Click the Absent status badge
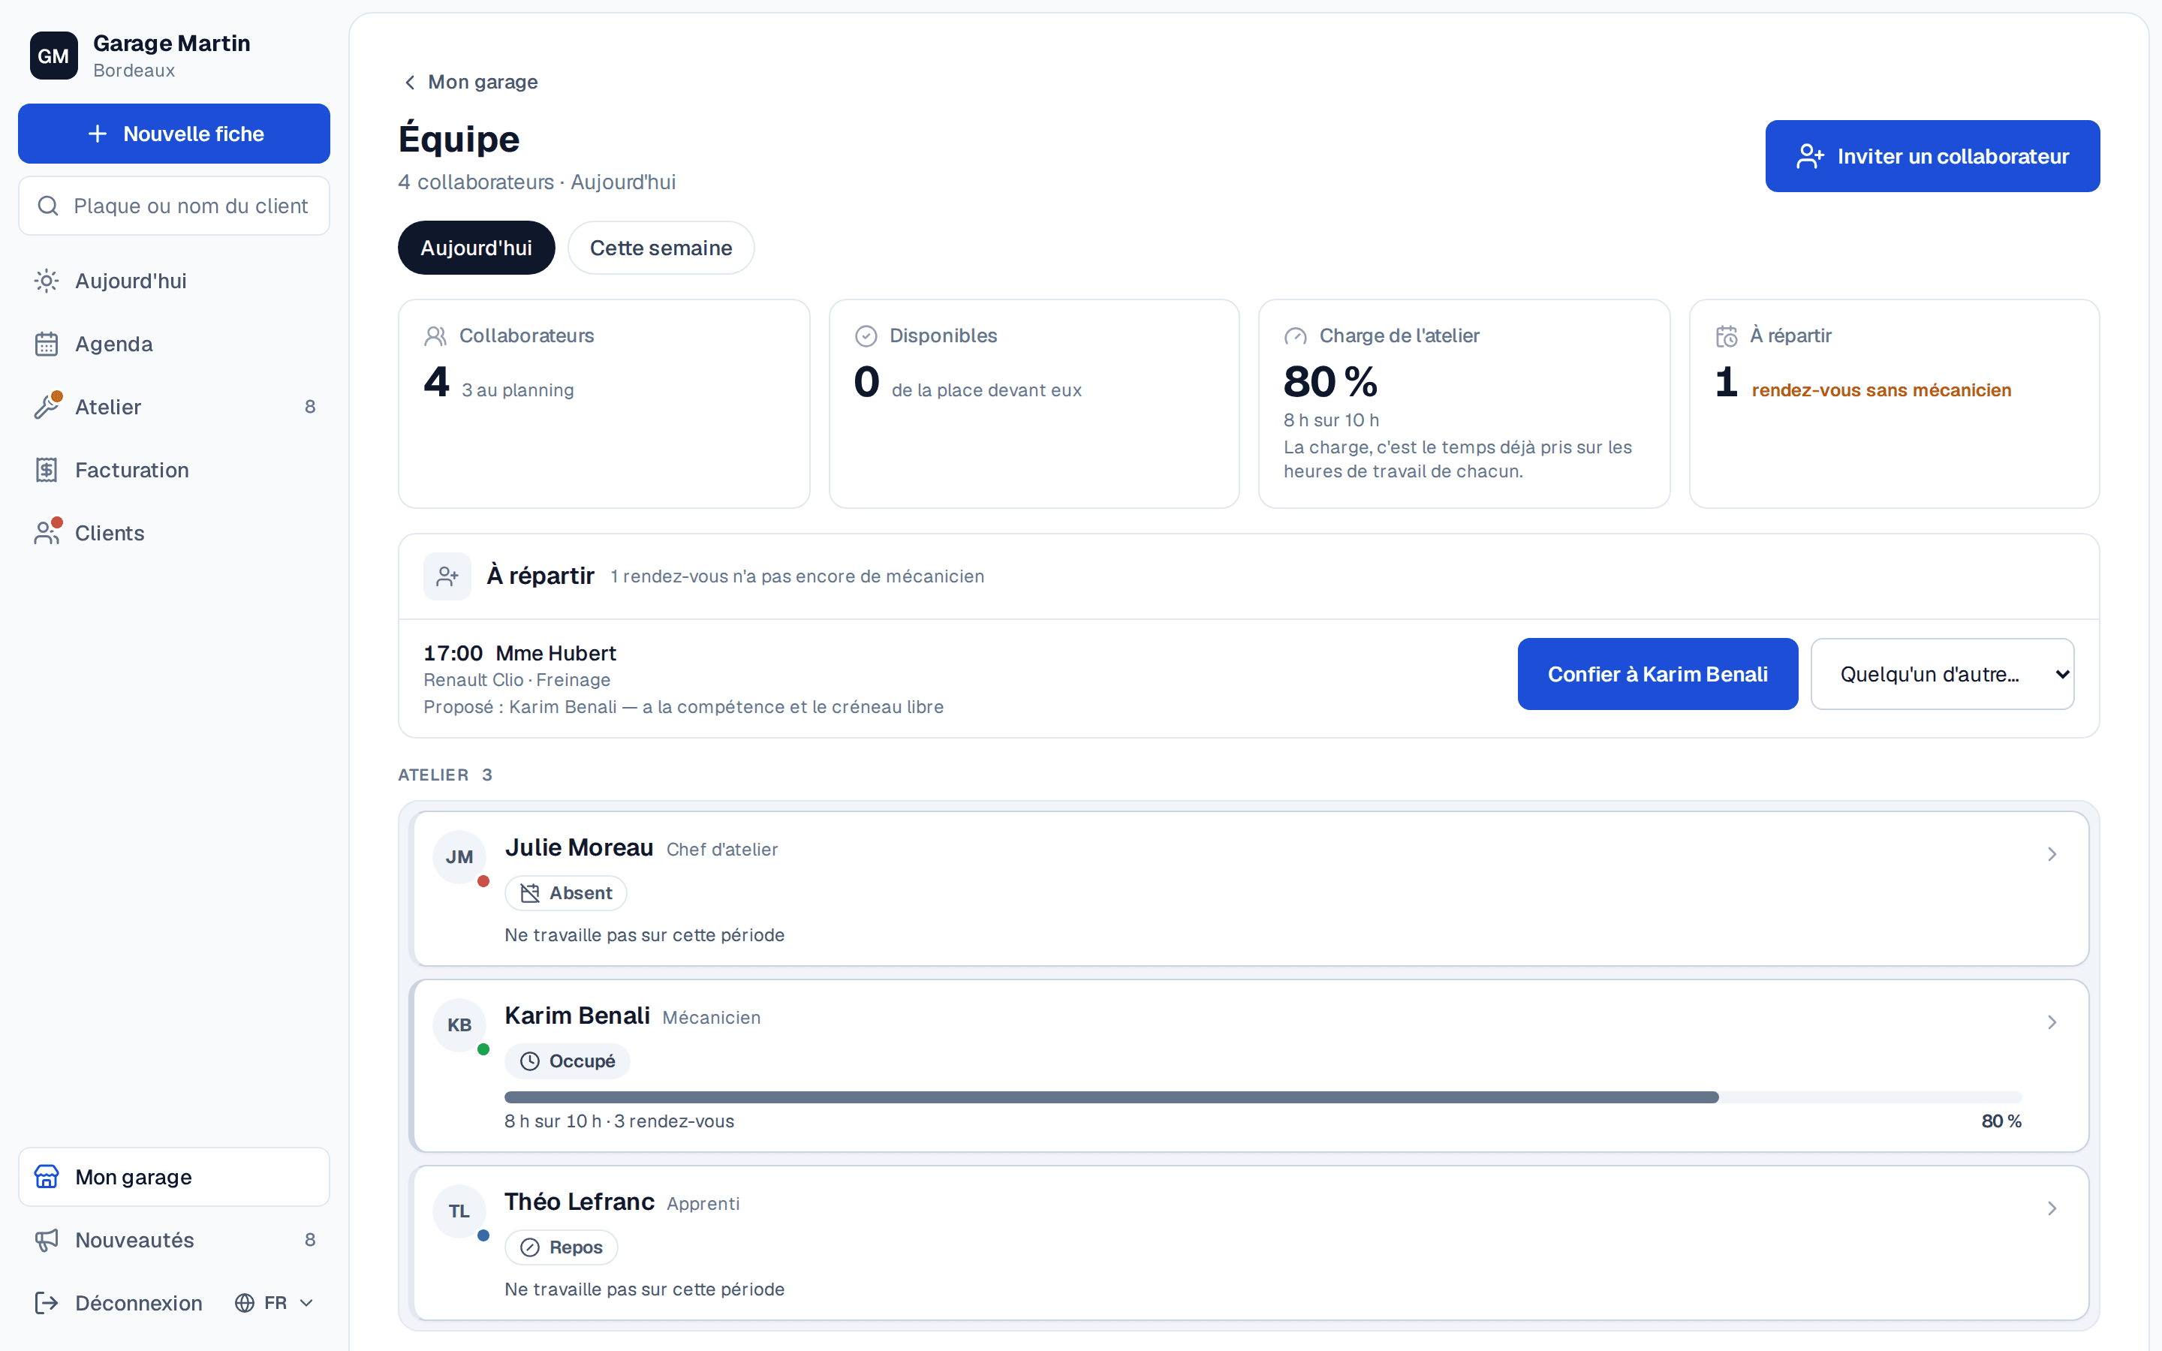The height and width of the screenshot is (1351, 2162). 567,892
